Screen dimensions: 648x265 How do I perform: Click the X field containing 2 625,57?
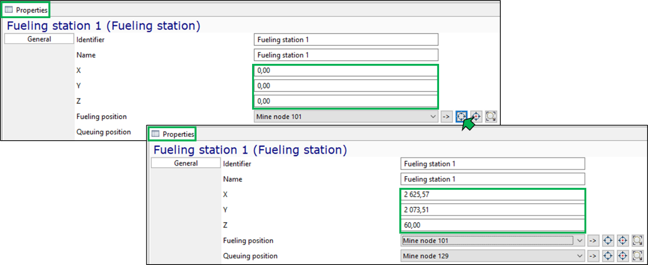pyautogui.click(x=493, y=195)
